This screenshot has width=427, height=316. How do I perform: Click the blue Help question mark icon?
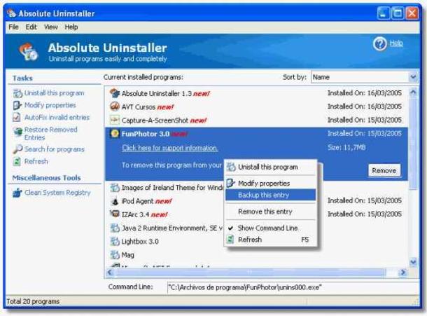tap(379, 44)
